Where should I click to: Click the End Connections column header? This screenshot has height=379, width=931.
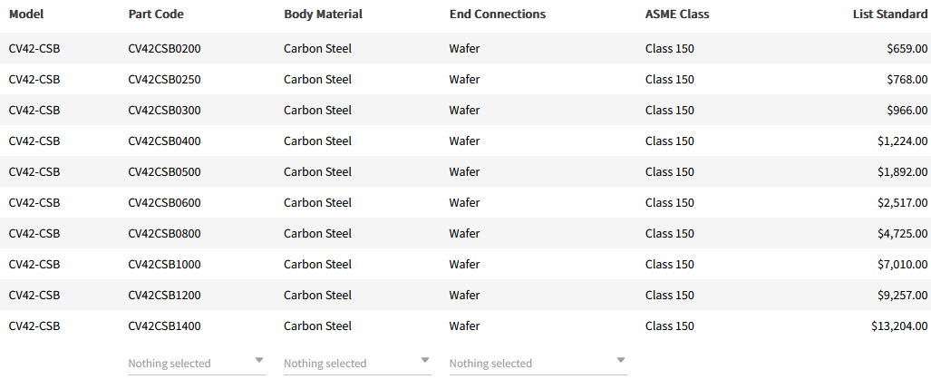pyautogui.click(x=497, y=15)
